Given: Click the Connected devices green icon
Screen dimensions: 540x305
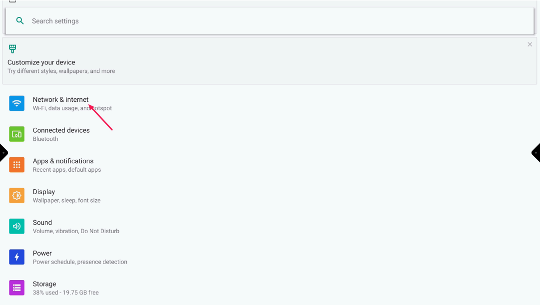Looking at the screenshot, I should 16,134.
